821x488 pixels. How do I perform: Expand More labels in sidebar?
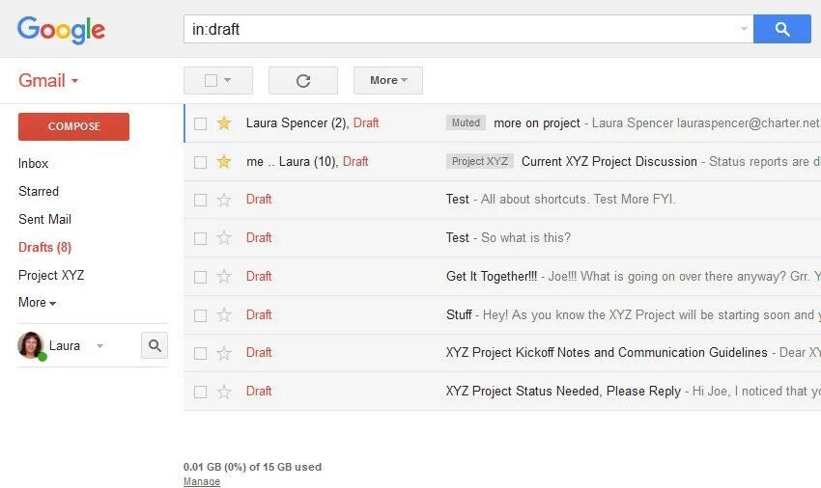pyautogui.click(x=37, y=302)
